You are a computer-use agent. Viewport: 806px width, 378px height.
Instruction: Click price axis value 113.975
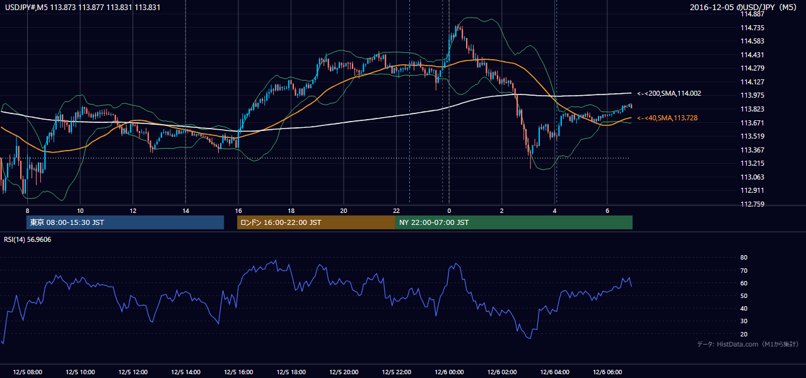[x=753, y=96]
